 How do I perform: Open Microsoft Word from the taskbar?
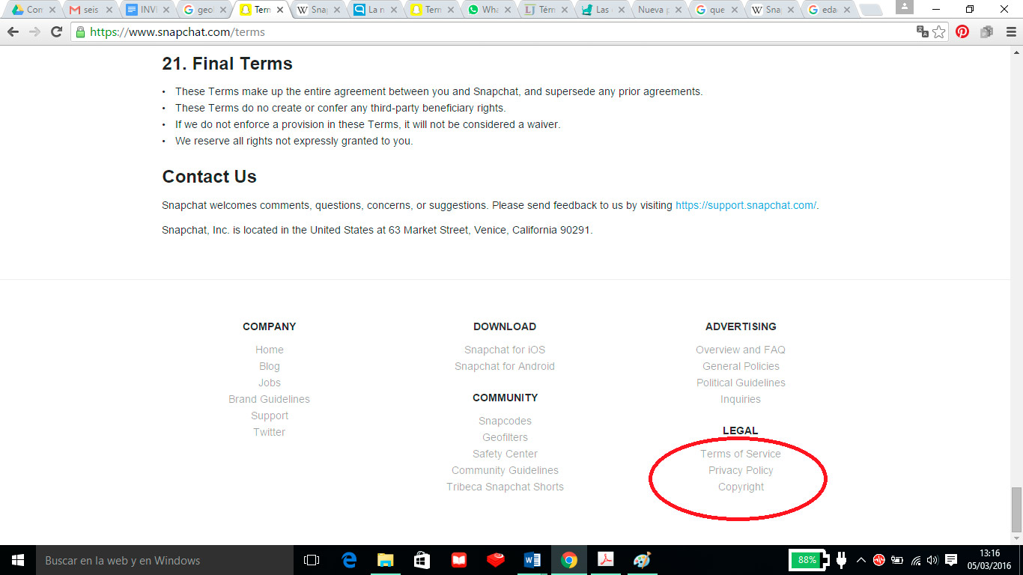coord(532,560)
